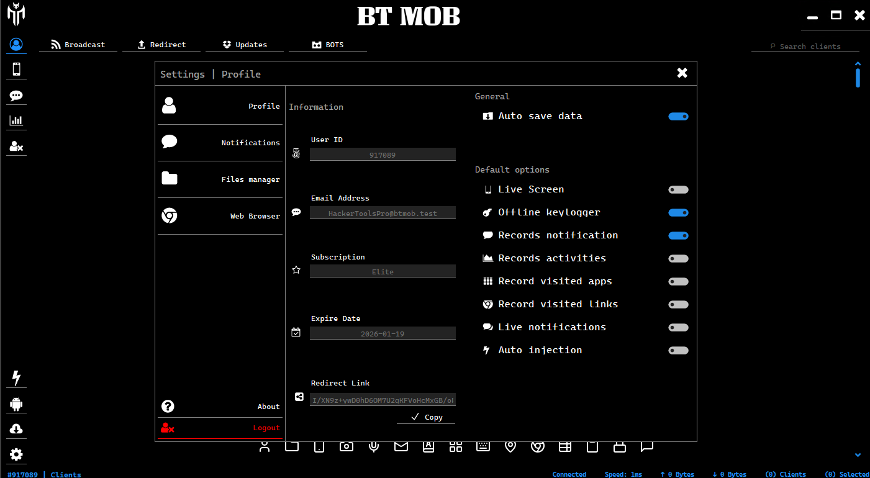Click the keyboard icon in the bottom toolbar
Screen dimensions: 870x478
point(483,446)
